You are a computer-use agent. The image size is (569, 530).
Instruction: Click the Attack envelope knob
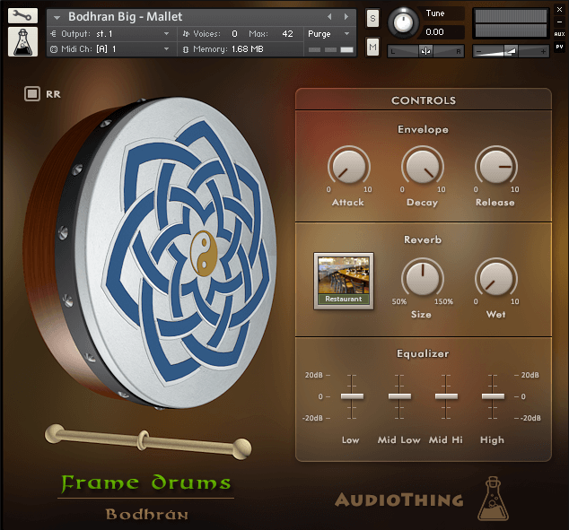(349, 166)
